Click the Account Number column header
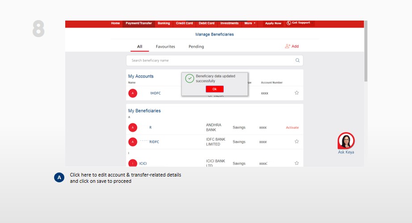The image size is (412, 223). click(x=272, y=83)
